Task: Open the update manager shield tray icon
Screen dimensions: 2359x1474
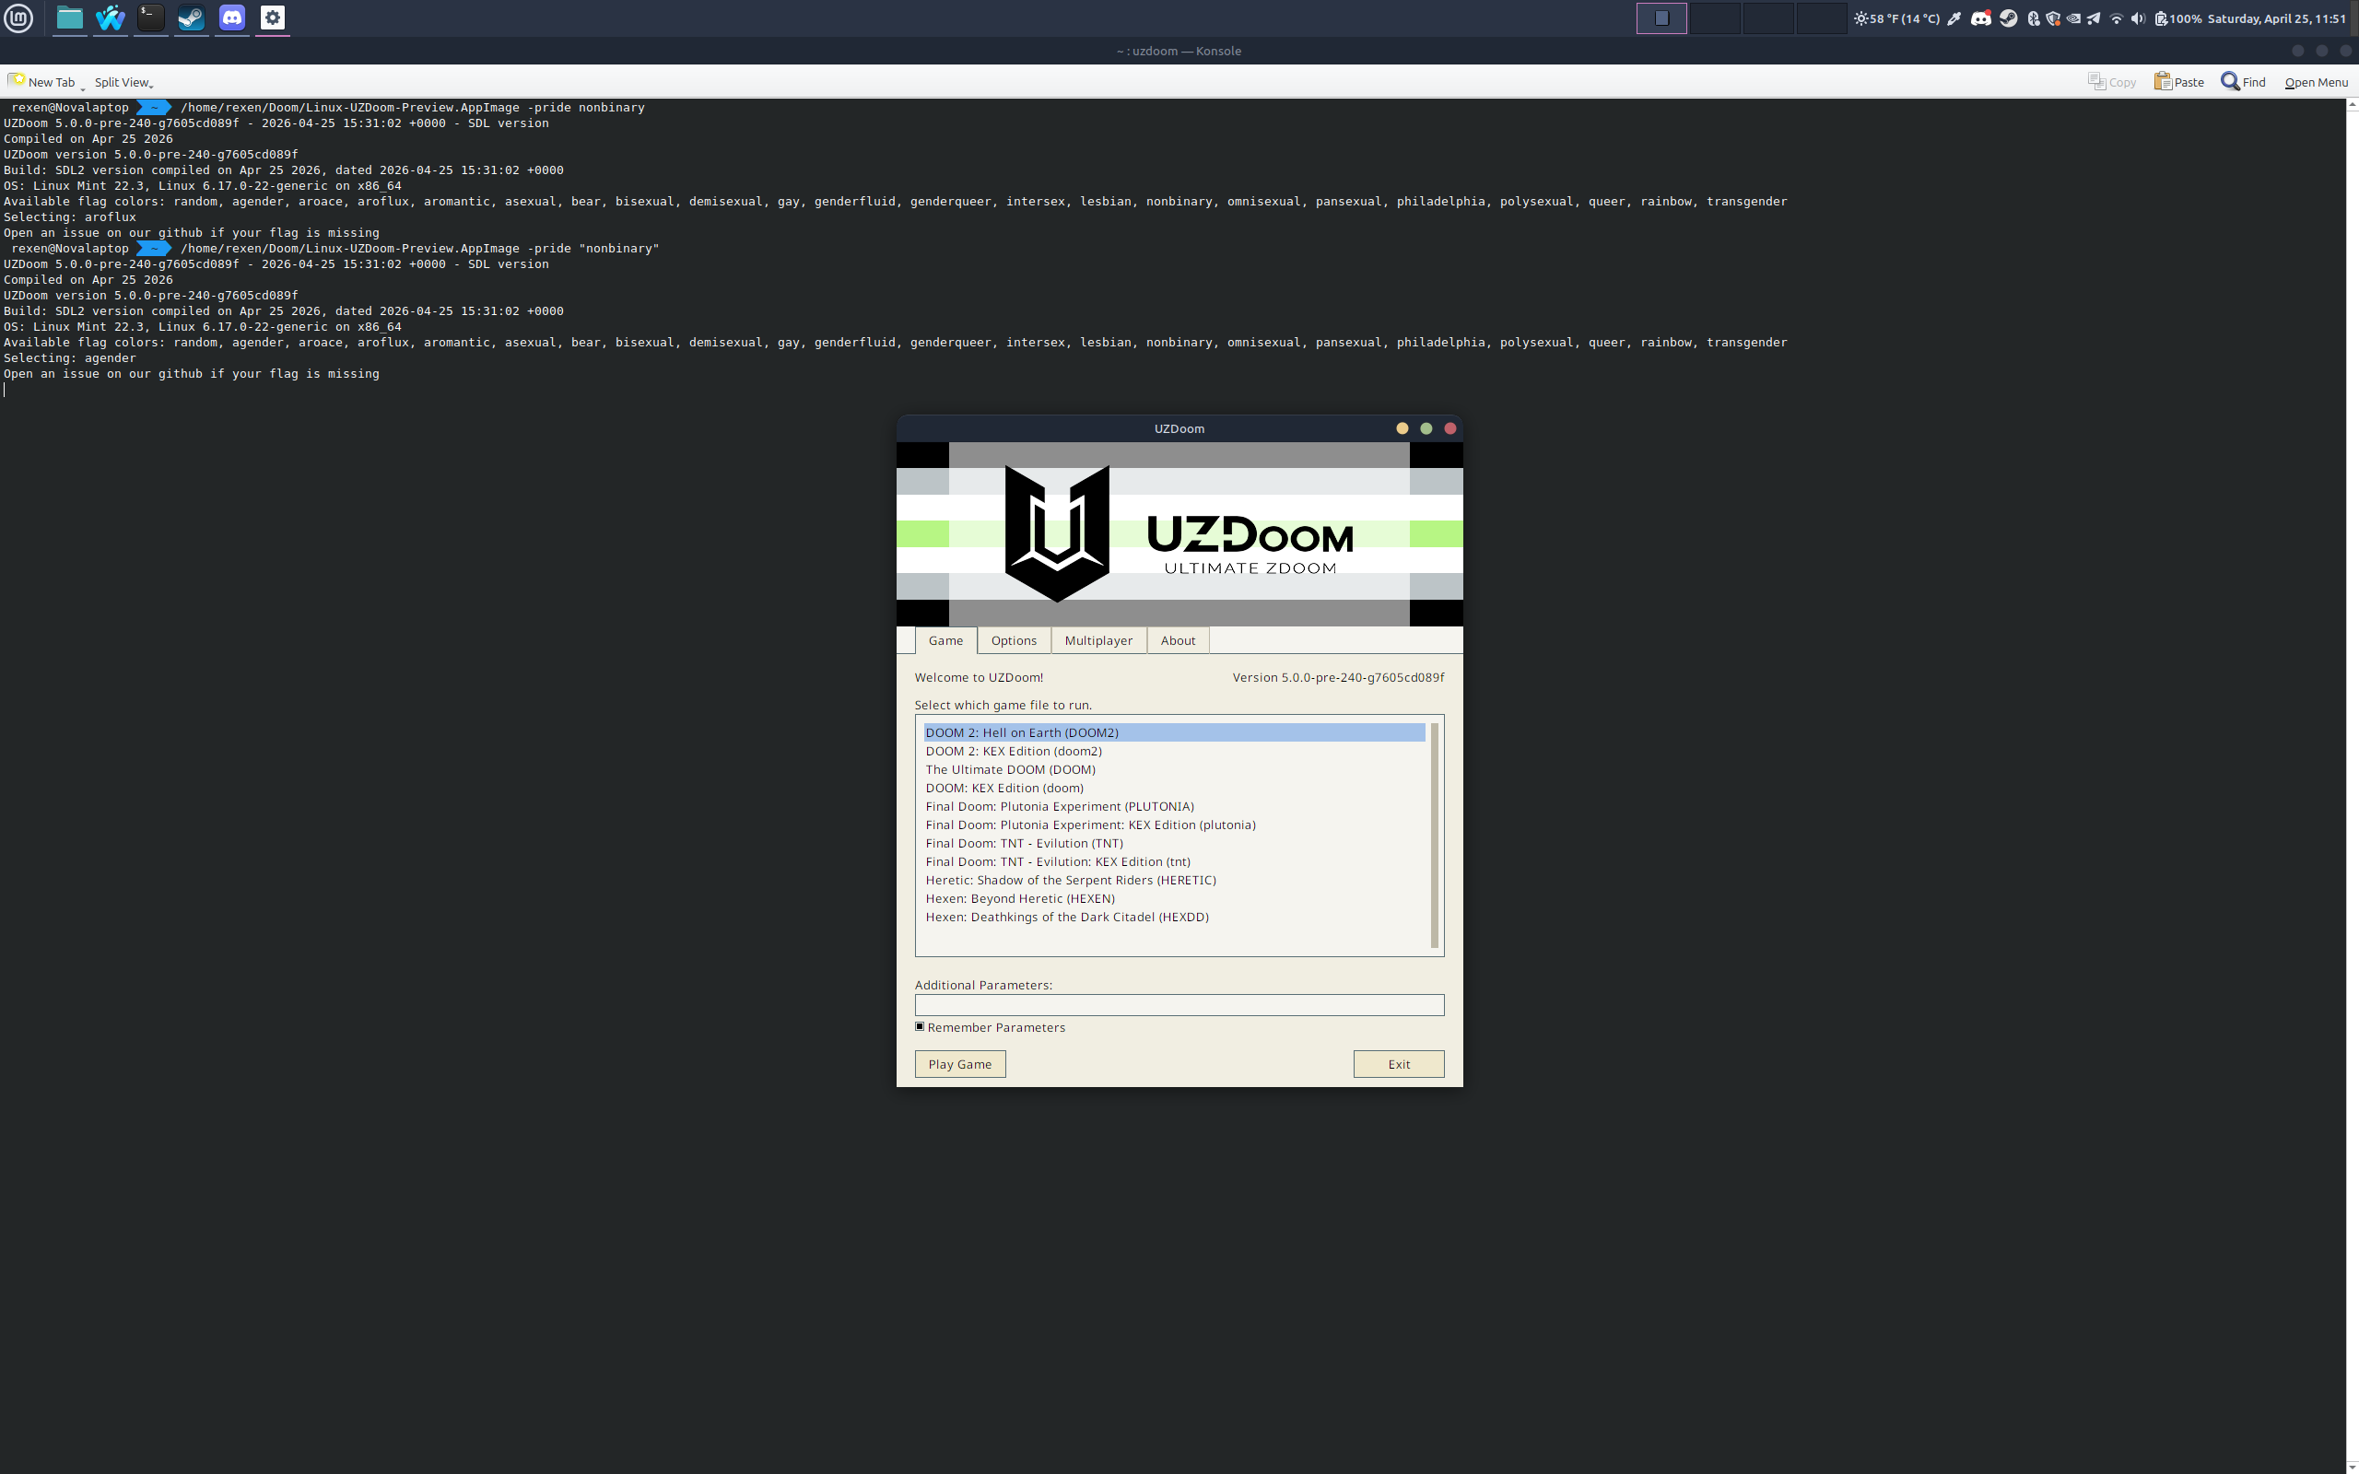Action: pos(2053,18)
